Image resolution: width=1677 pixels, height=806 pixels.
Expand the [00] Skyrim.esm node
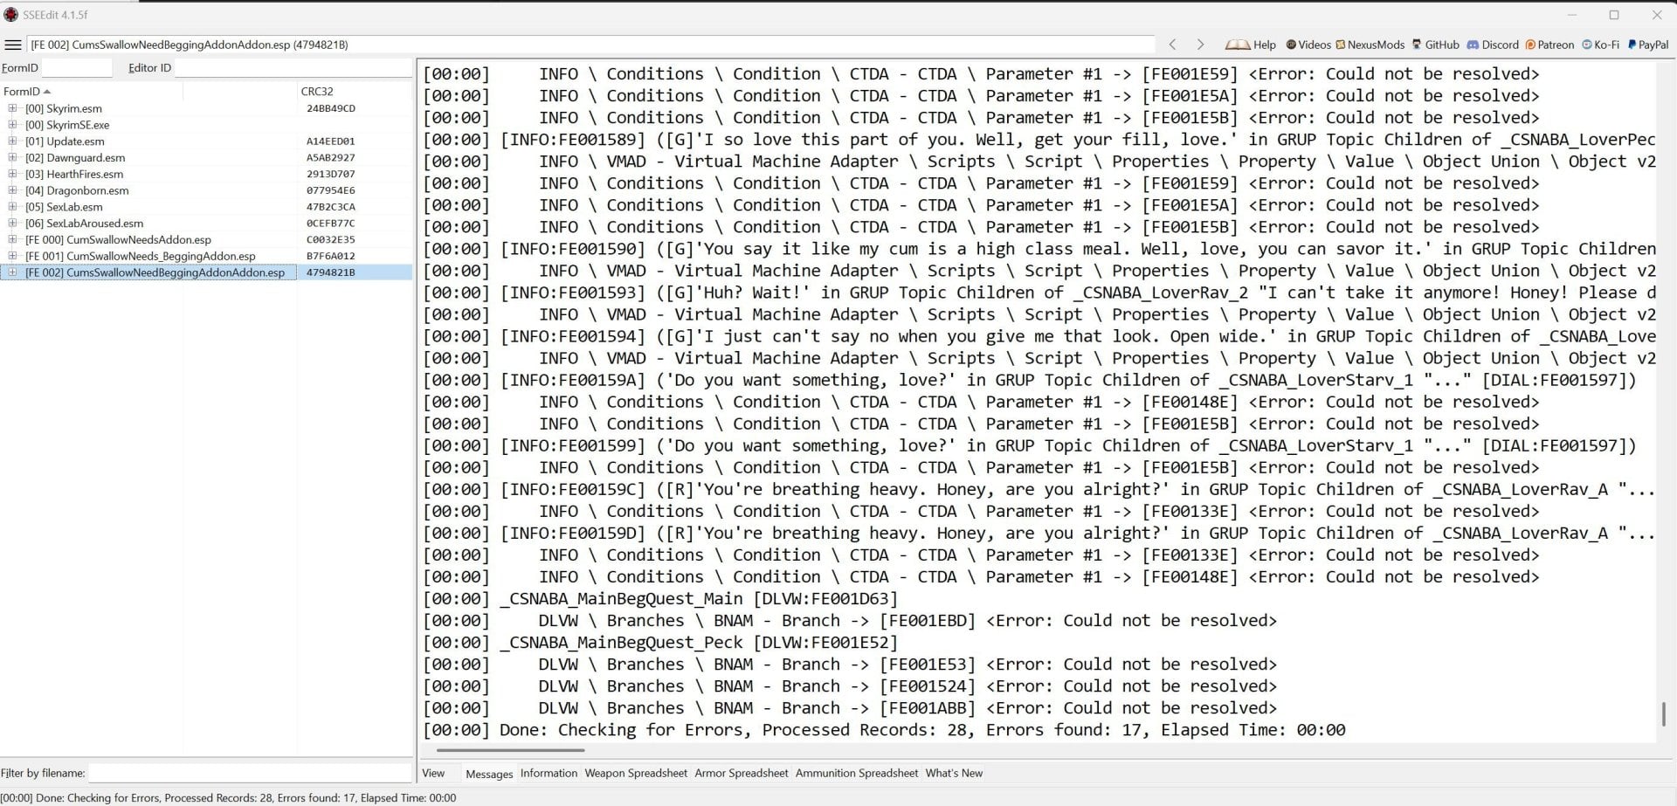(12, 108)
